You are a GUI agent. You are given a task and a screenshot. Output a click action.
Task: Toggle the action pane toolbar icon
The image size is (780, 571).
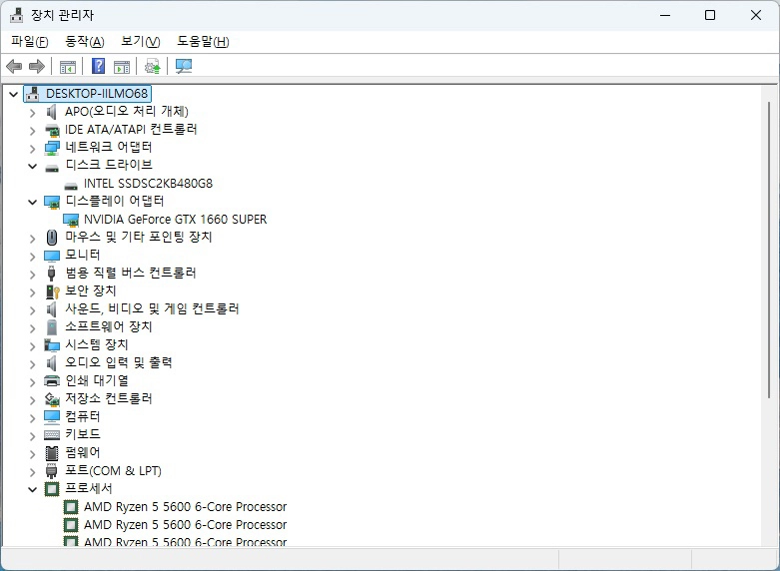[122, 66]
